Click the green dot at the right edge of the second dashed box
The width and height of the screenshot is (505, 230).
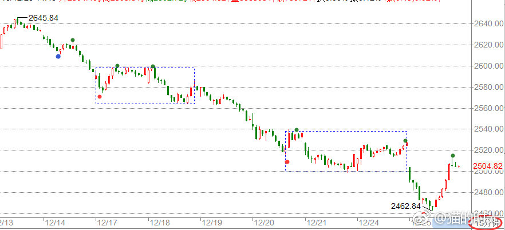point(405,141)
